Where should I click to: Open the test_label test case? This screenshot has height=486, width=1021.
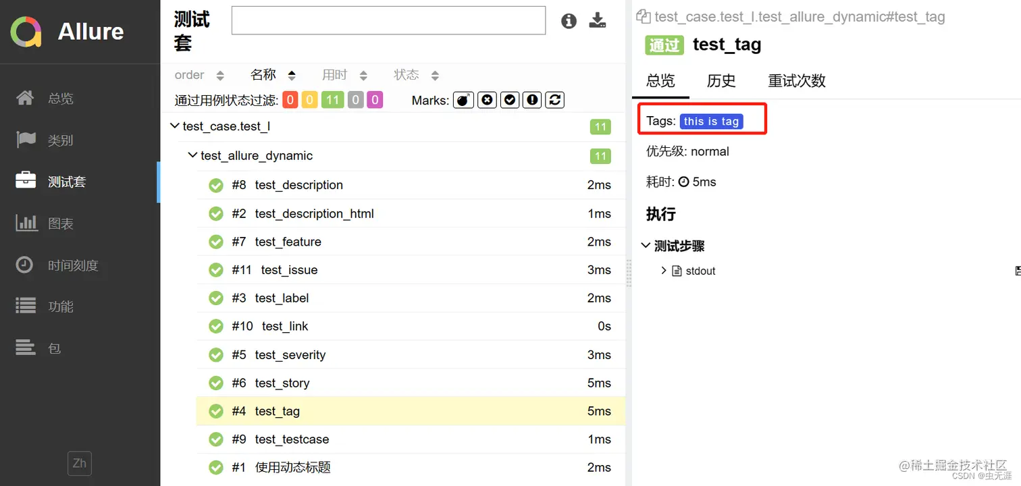pyautogui.click(x=411, y=298)
